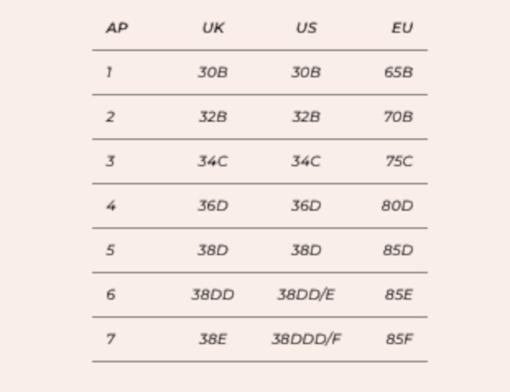Click the UK 38E cell

(213, 339)
